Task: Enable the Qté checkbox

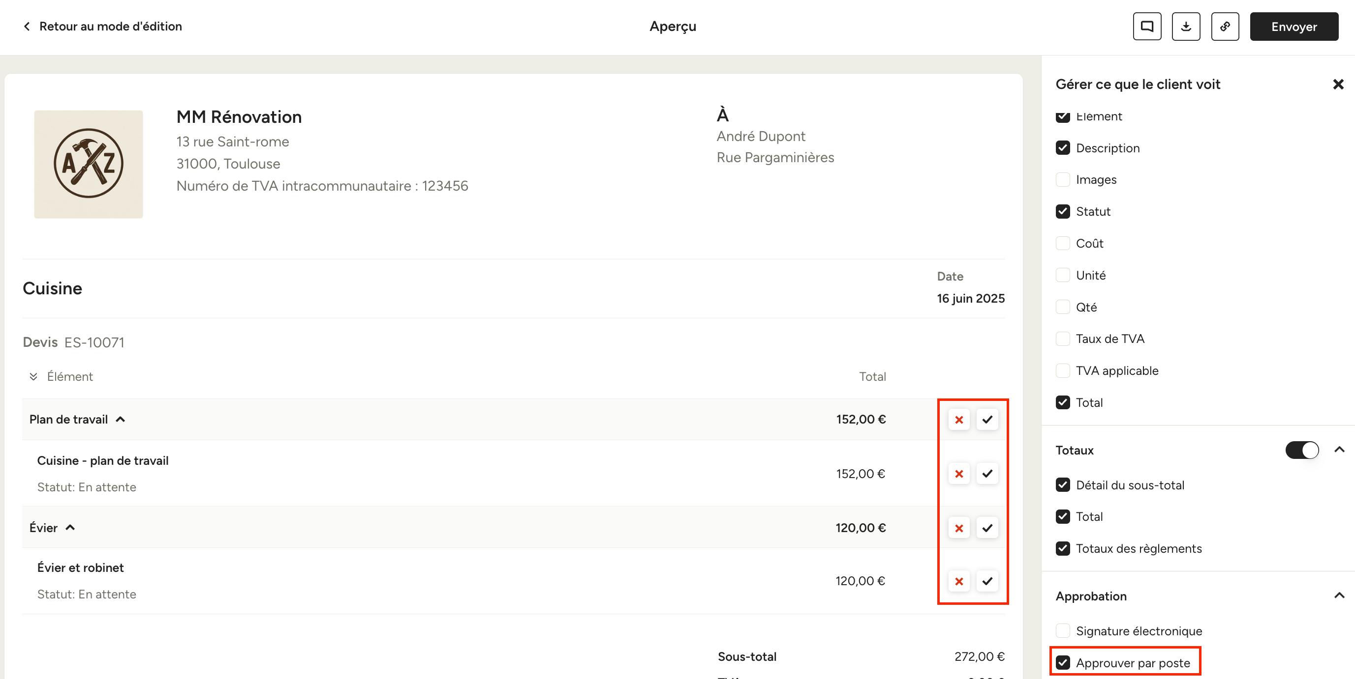Action: [x=1063, y=307]
